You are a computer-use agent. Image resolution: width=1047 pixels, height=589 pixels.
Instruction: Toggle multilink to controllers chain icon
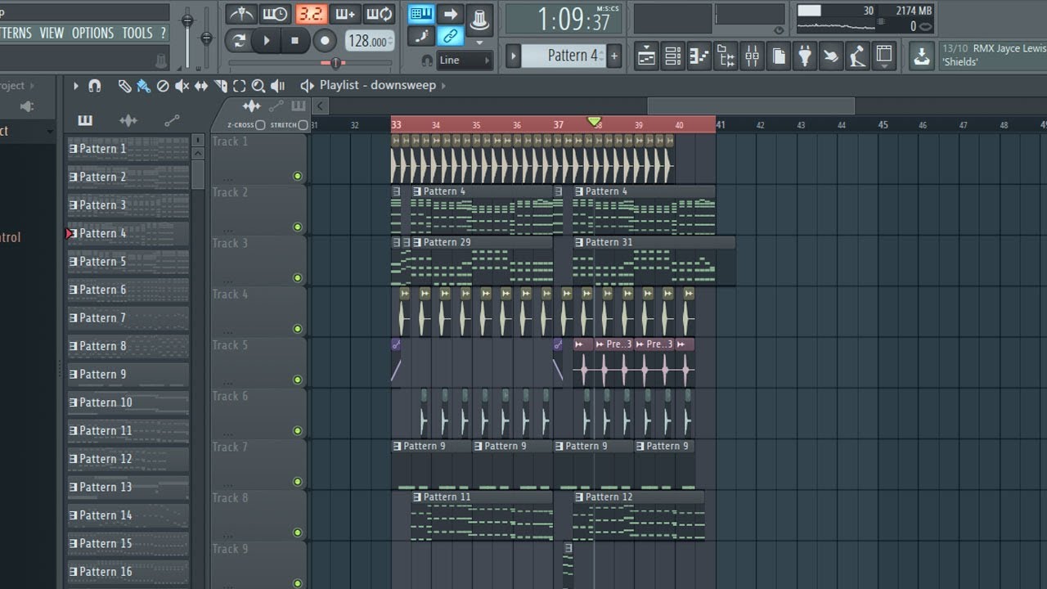point(450,36)
